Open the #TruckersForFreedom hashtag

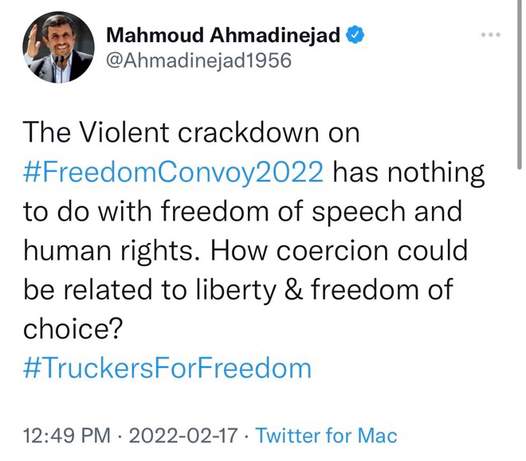[168, 367]
